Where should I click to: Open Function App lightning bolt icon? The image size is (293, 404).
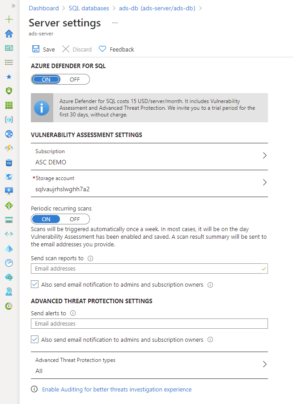pyautogui.click(x=9, y=148)
